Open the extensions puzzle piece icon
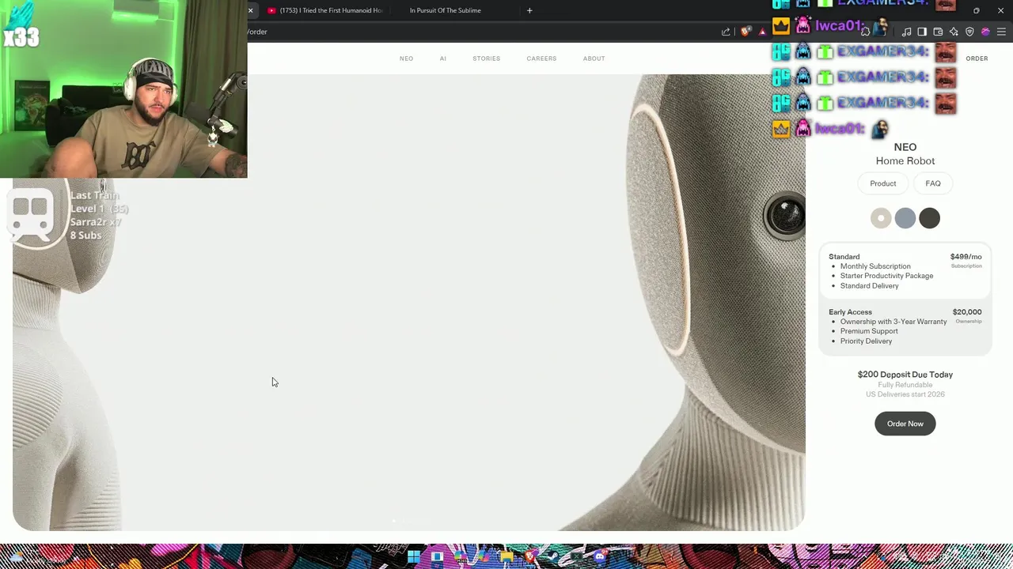1013x569 pixels. coord(865,32)
